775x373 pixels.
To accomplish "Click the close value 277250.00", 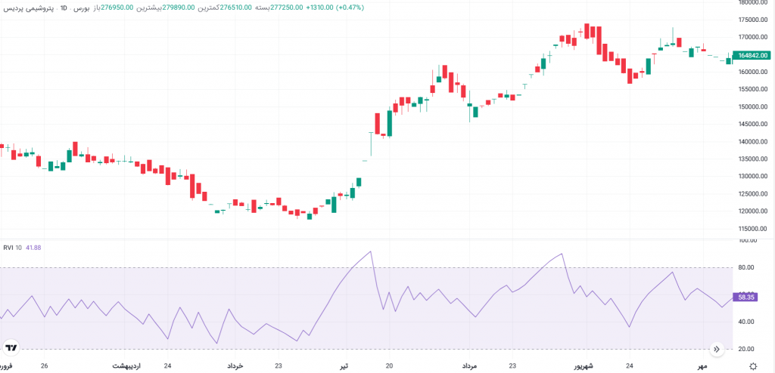I will [286, 8].
